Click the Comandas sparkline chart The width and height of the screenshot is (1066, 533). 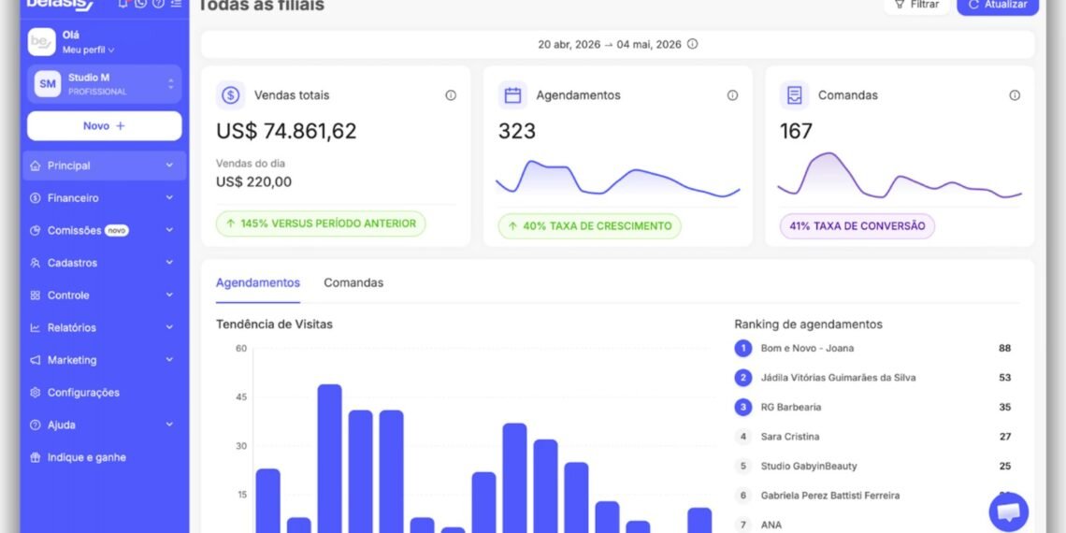point(900,176)
